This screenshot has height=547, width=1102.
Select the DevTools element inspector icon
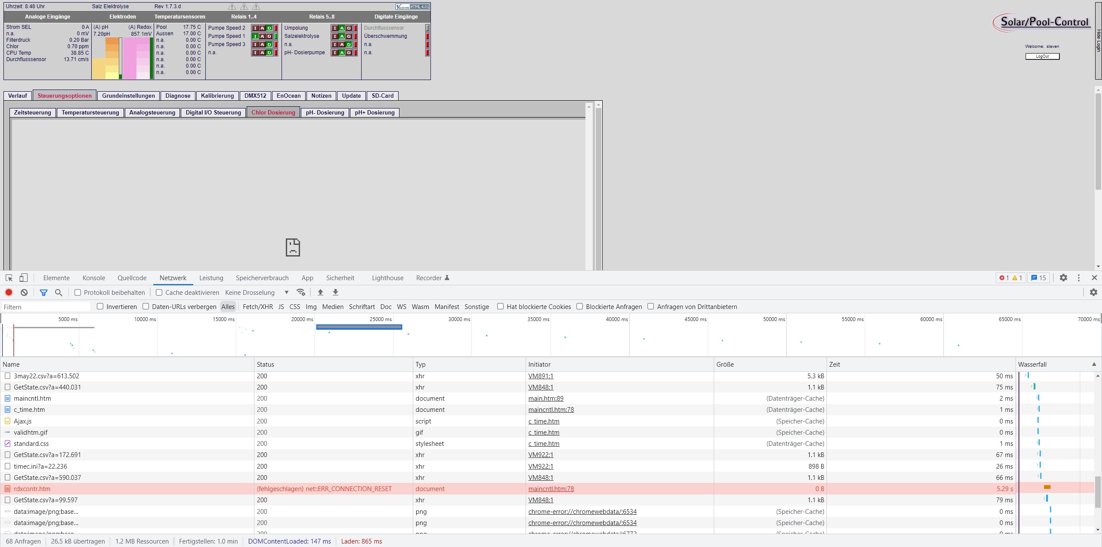point(9,278)
